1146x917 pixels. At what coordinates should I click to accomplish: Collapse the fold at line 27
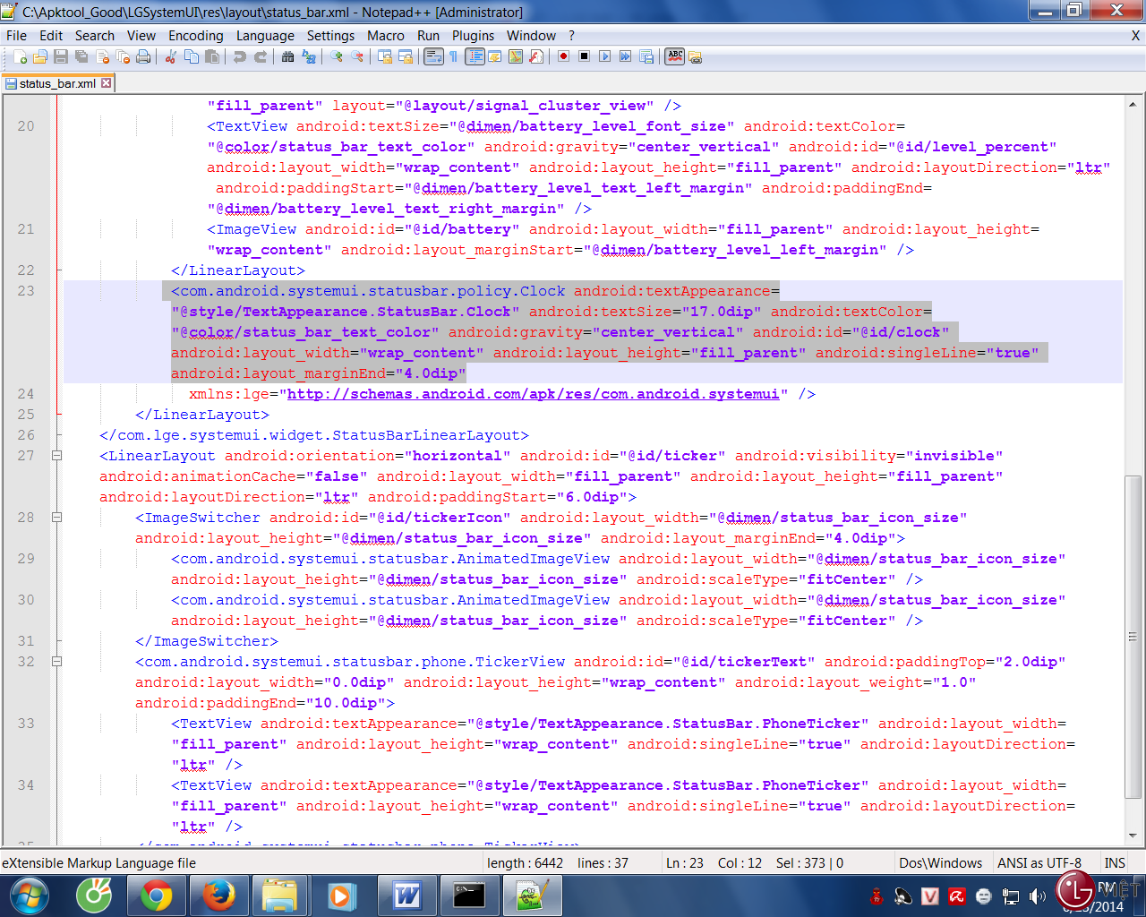point(56,456)
